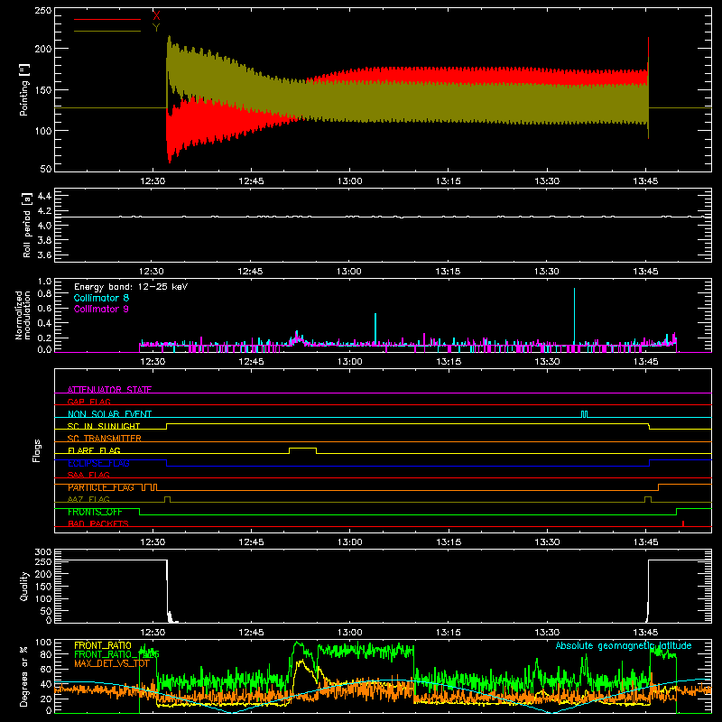Select the ECLIPSE_FLAG label
The image size is (722, 722).
[x=98, y=463]
